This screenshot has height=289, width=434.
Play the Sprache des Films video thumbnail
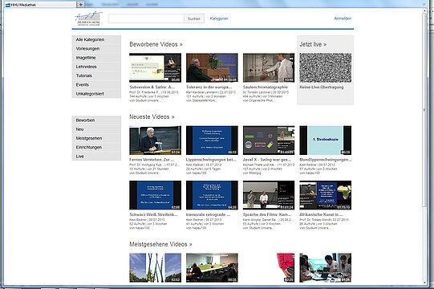[269, 195]
